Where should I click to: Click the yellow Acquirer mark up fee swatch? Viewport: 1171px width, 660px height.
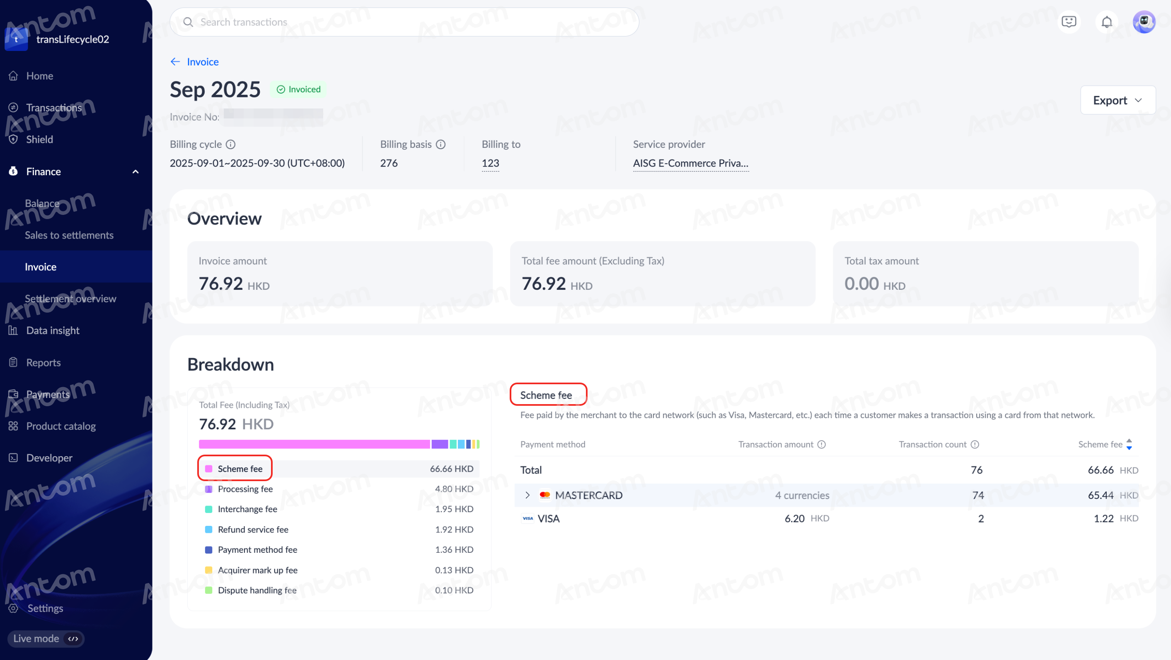click(x=209, y=570)
